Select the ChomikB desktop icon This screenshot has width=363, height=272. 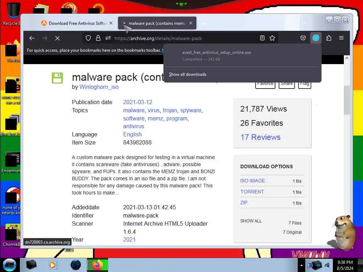12,236
